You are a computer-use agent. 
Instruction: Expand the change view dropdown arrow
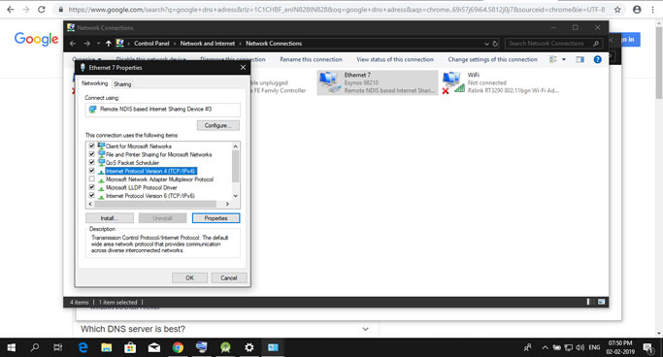(x=564, y=59)
